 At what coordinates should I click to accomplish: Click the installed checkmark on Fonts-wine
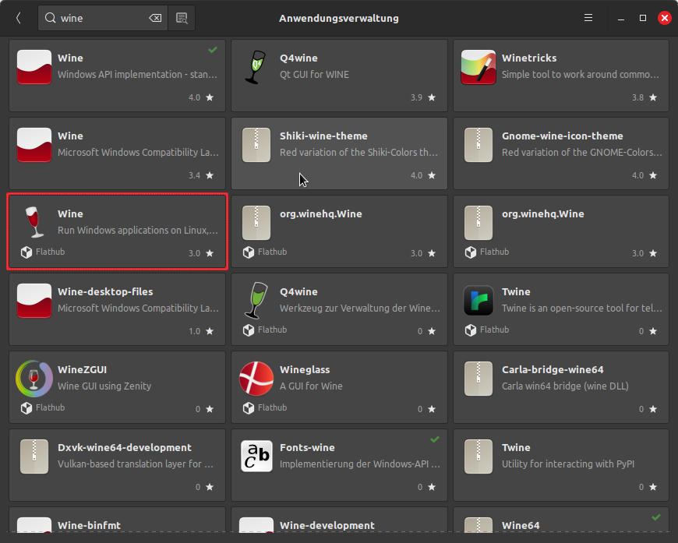click(435, 439)
